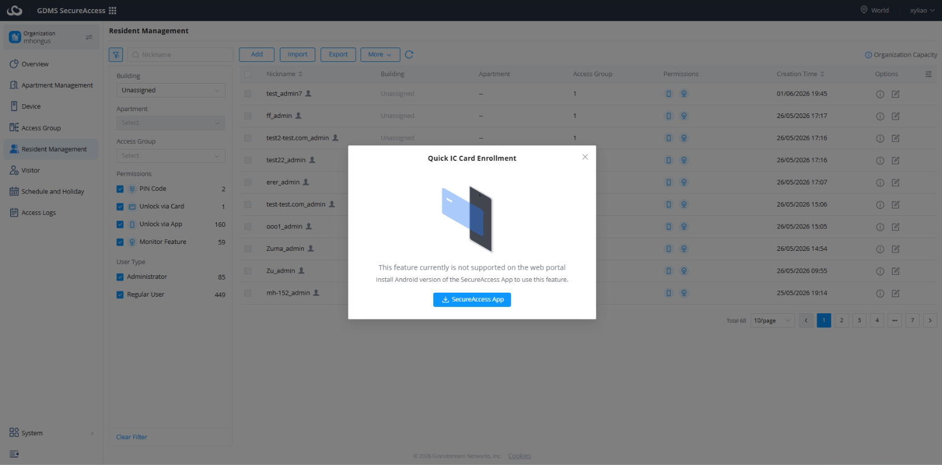Select the test_admin7 row checkbox
942x465 pixels.
(x=248, y=94)
